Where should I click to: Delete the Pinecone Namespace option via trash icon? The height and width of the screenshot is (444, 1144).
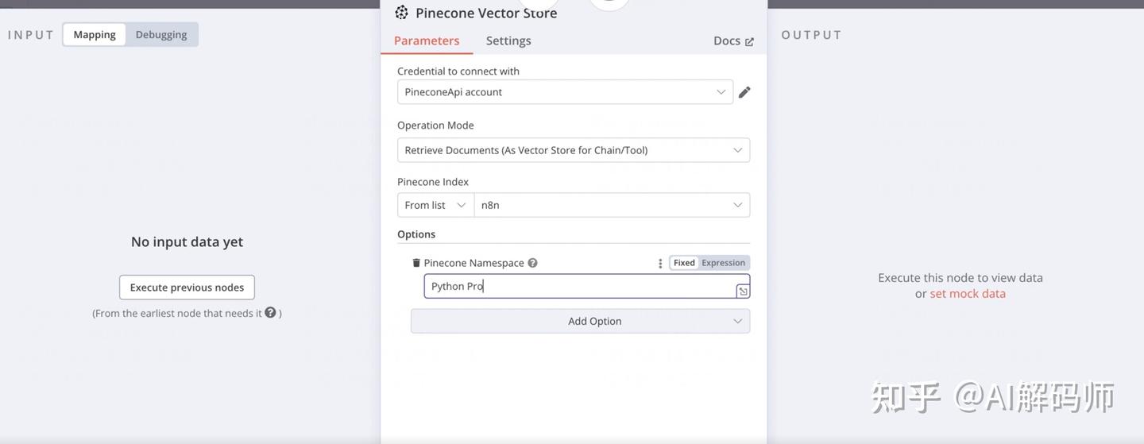415,263
